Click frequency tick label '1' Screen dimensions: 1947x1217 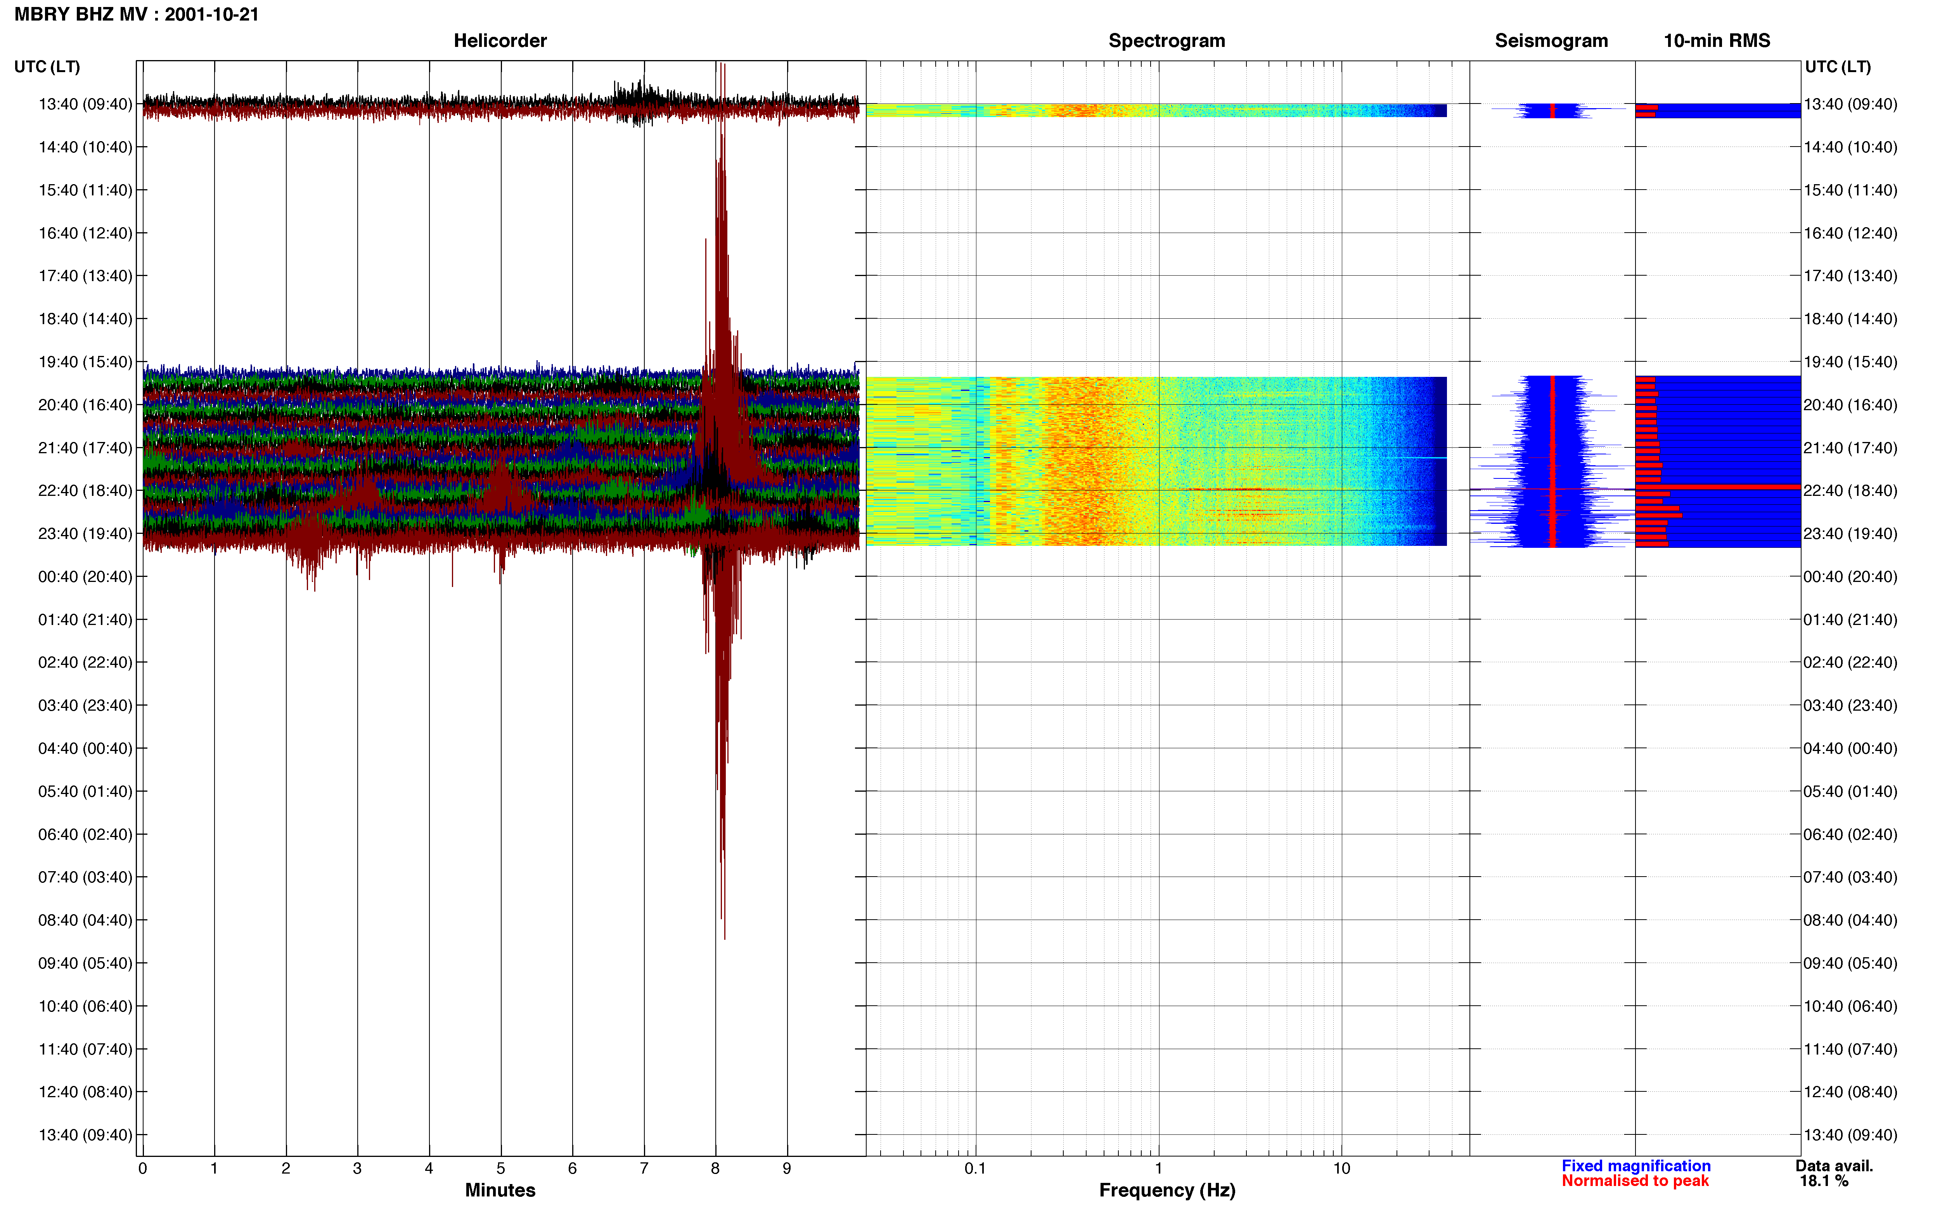(1159, 1169)
